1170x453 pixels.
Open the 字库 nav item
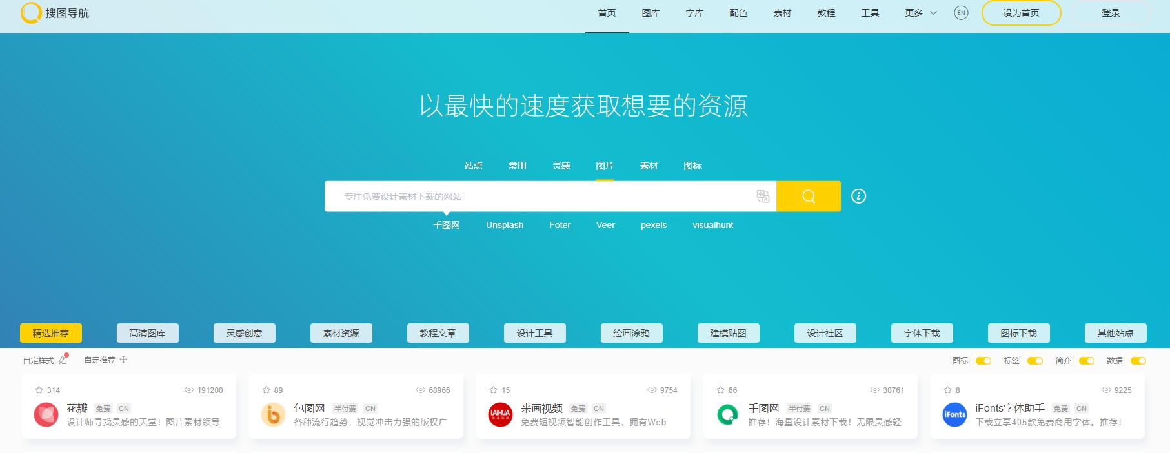click(x=695, y=13)
